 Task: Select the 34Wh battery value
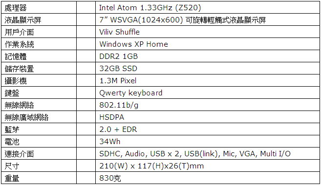(x=110, y=142)
